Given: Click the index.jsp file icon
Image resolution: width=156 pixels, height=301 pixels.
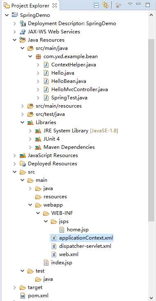Looking at the screenshot, I should pos(46,263).
